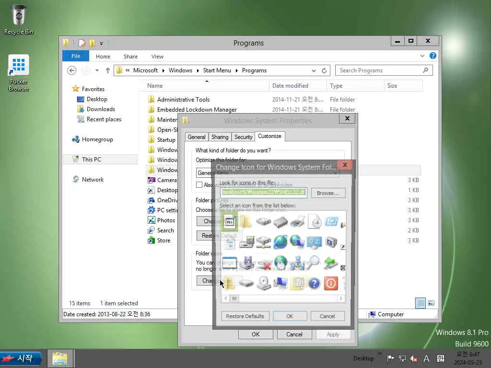Toggle 'Also apply this template' checkbox
491x368 pixels.
199,184
